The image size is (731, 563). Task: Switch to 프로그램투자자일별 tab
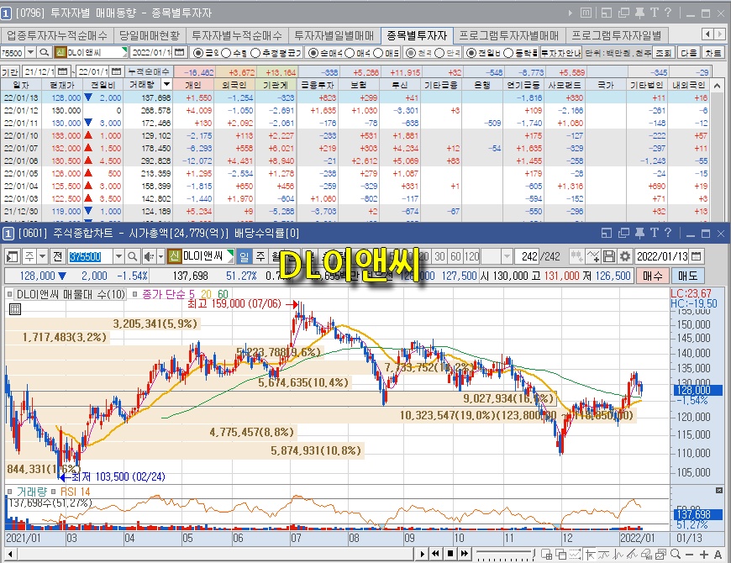[617, 36]
